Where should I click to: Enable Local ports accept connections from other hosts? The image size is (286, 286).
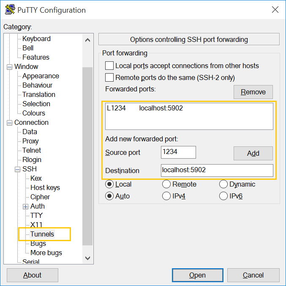coord(109,66)
